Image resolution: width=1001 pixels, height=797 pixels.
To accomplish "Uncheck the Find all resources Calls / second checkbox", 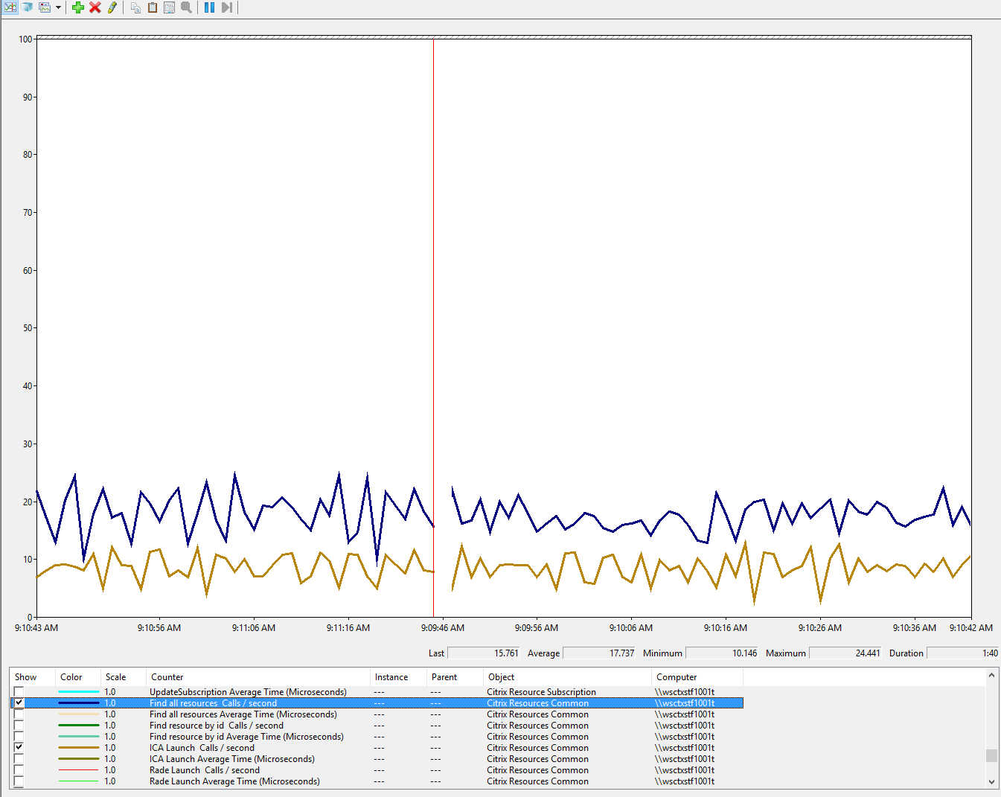I will tap(19, 702).
